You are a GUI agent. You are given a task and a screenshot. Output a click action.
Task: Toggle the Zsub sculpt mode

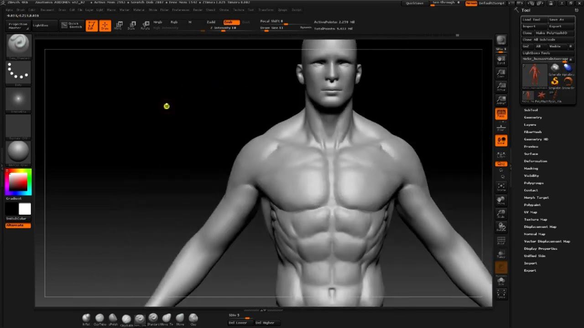coord(231,22)
